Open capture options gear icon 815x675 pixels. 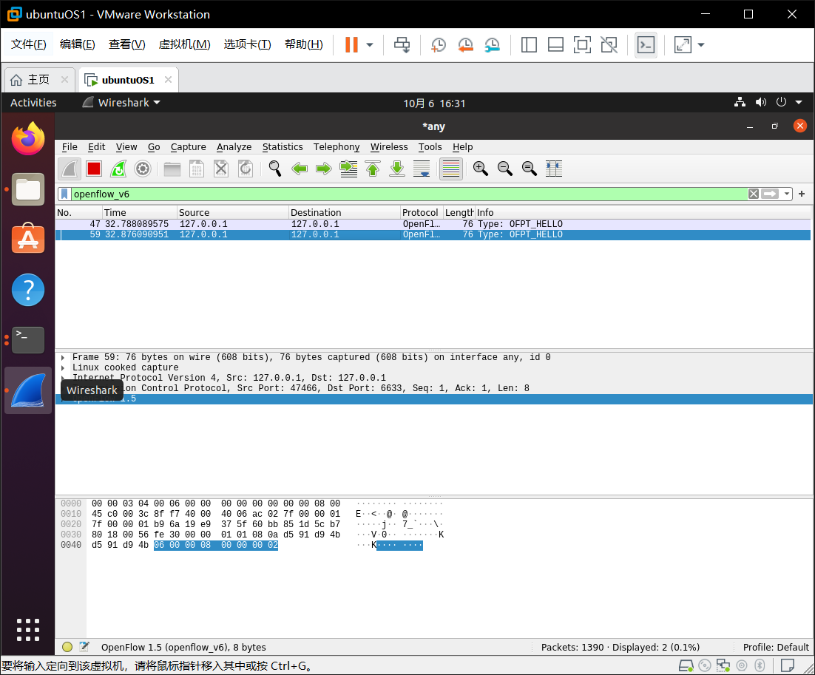coord(143,169)
